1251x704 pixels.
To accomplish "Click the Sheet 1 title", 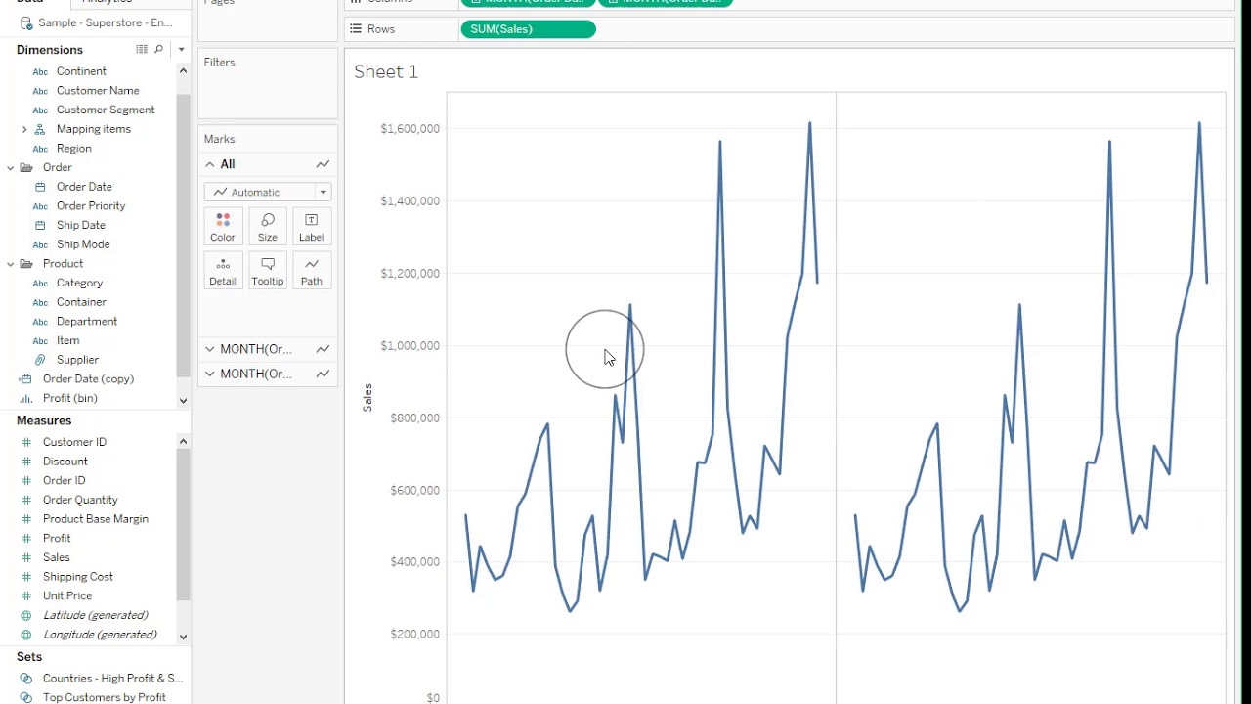I will click(386, 71).
